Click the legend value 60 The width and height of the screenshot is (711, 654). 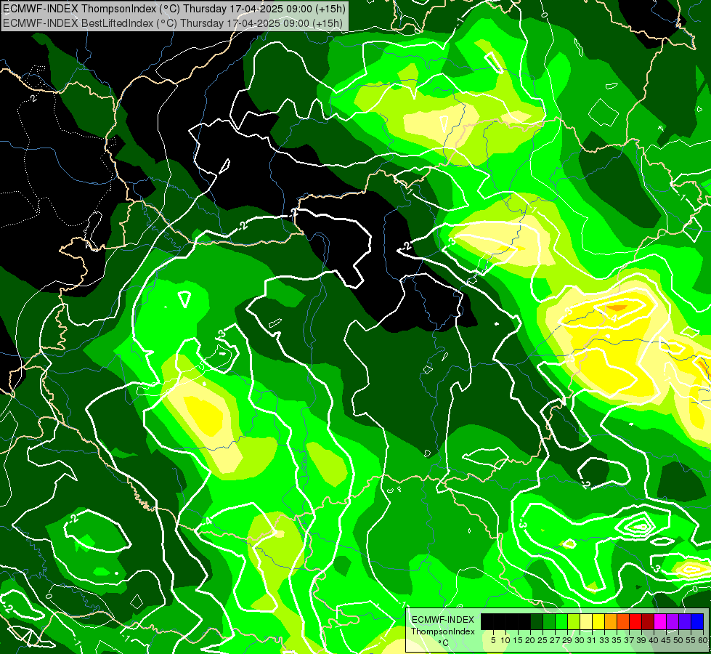(703, 640)
